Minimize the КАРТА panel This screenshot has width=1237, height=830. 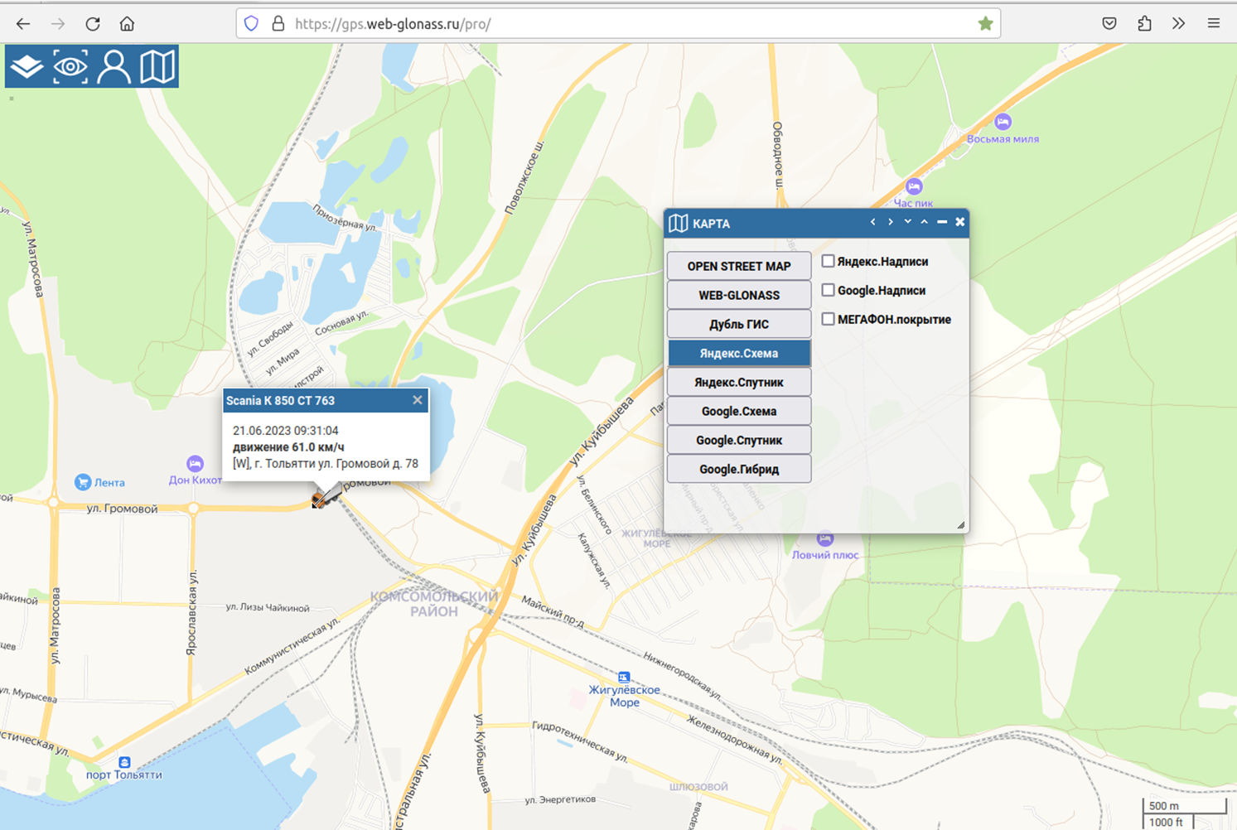942,222
